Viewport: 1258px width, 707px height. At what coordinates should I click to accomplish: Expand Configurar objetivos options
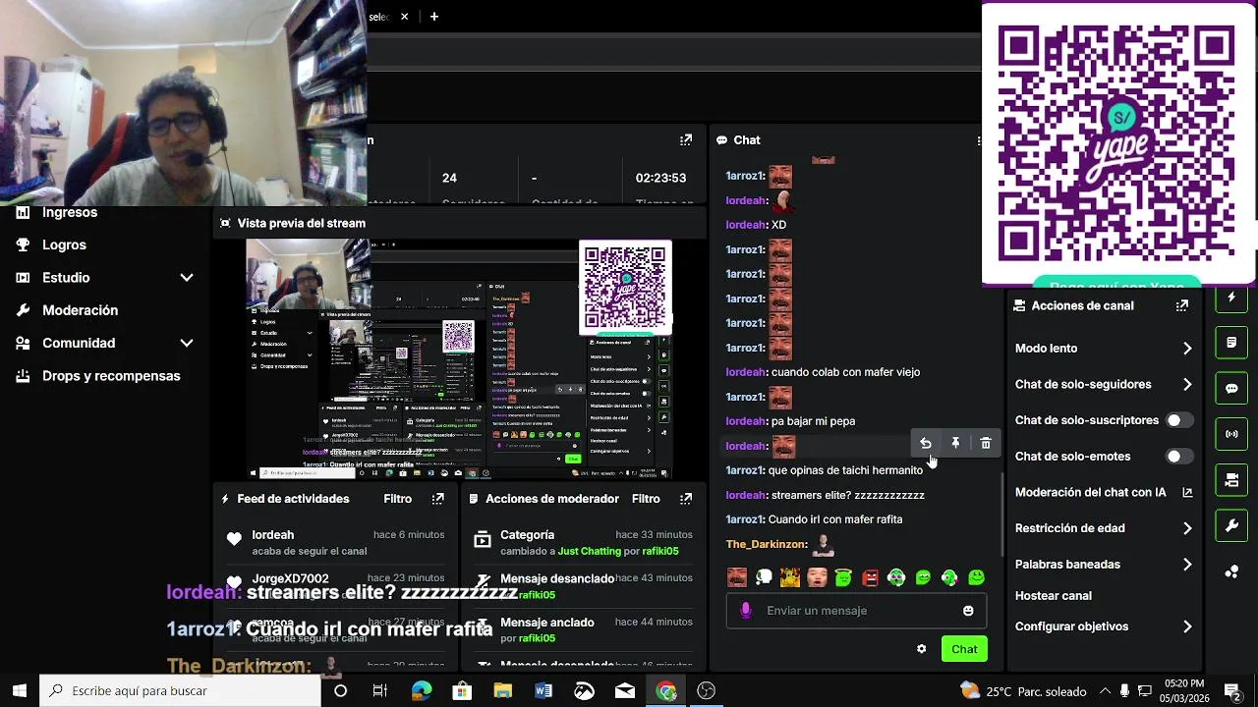tap(1187, 626)
